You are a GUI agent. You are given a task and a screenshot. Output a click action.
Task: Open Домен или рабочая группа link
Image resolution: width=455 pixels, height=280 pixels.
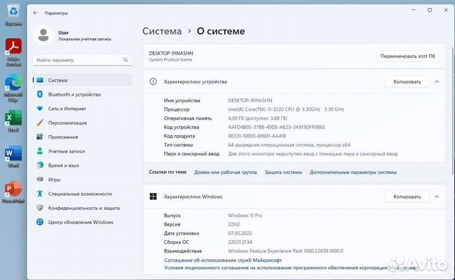(226, 172)
